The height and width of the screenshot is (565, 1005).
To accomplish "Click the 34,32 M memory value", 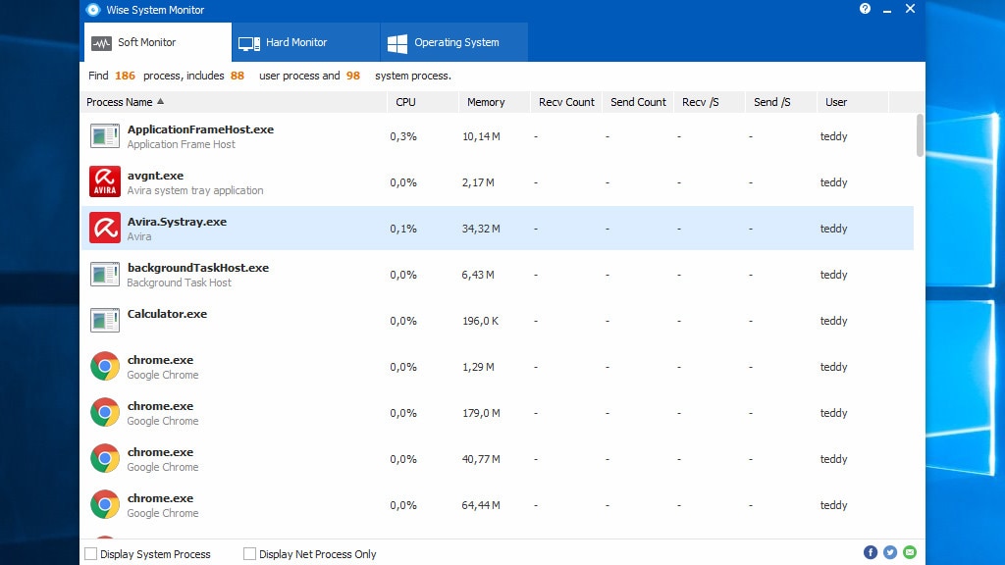I will pyautogui.click(x=481, y=229).
